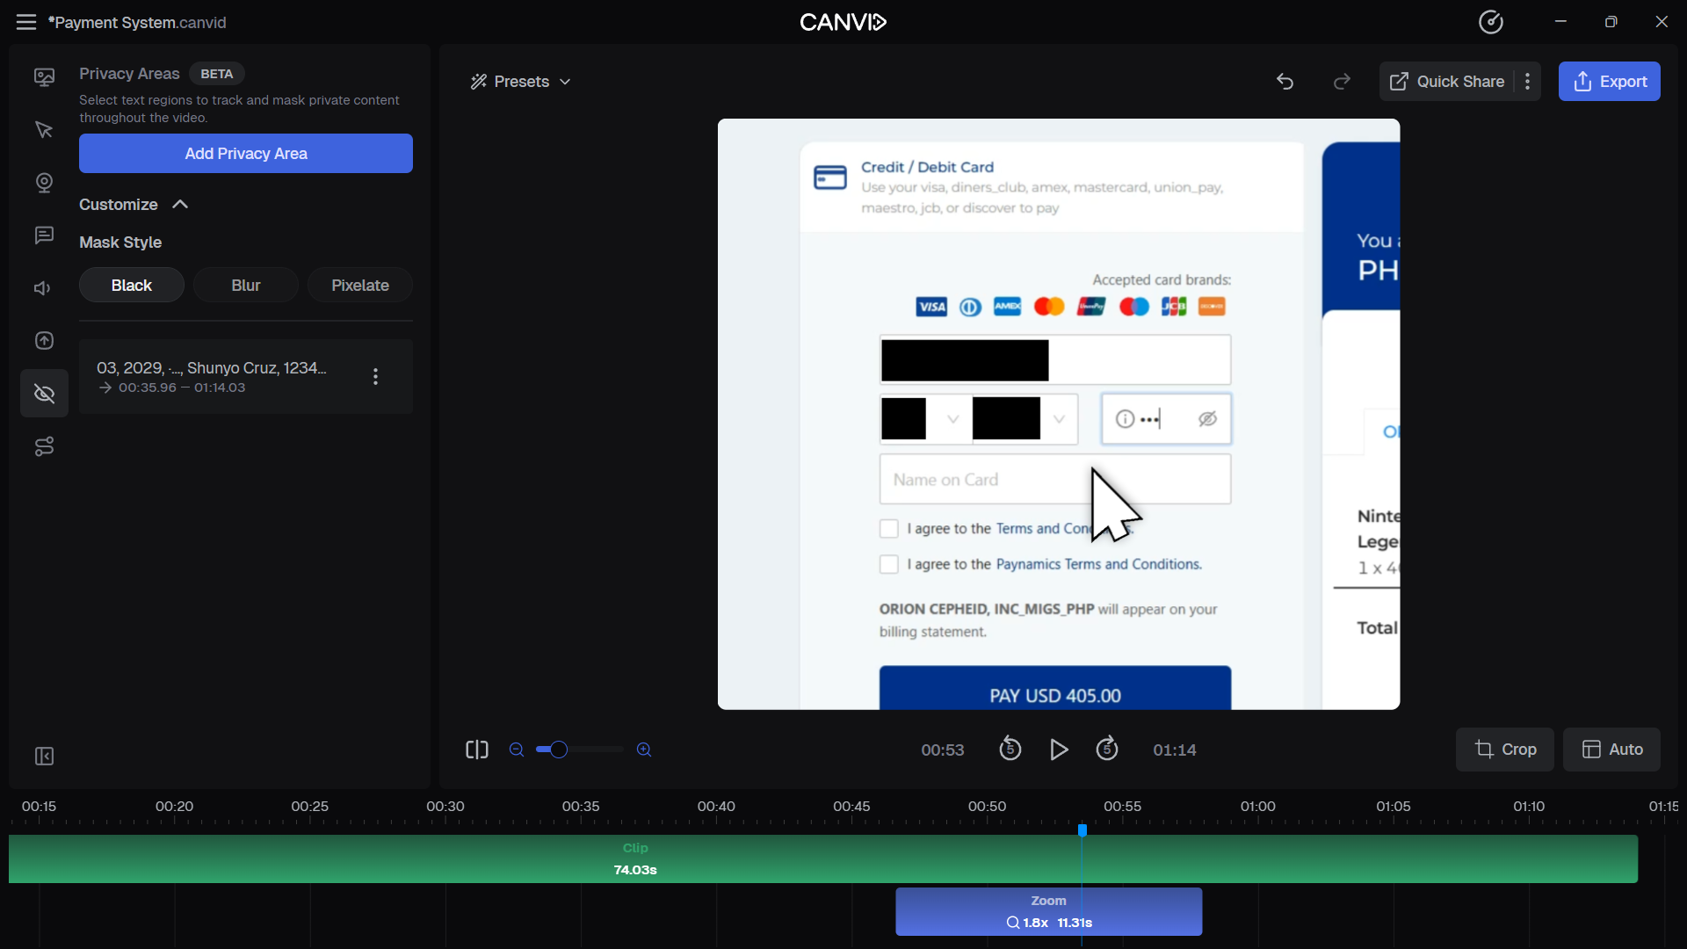Click the Mastercard brand logo
1687x949 pixels.
coord(1049,307)
